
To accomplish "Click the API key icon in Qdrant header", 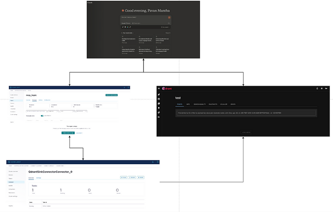I will pyautogui.click(x=327, y=89).
